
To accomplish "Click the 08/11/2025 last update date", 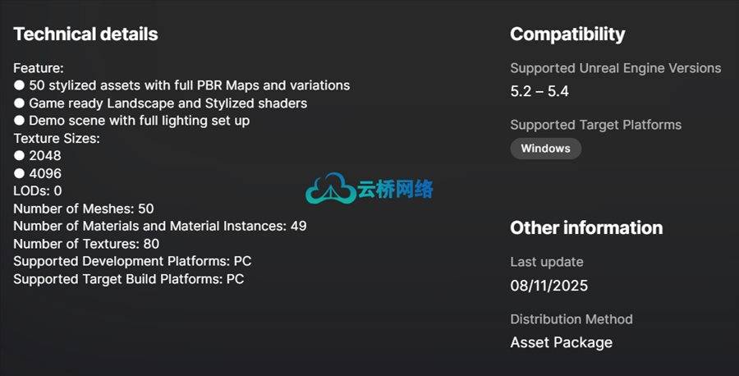I will pos(549,286).
